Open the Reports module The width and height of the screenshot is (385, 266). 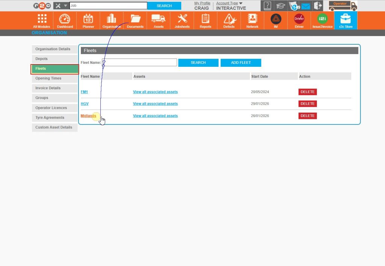[x=205, y=21]
